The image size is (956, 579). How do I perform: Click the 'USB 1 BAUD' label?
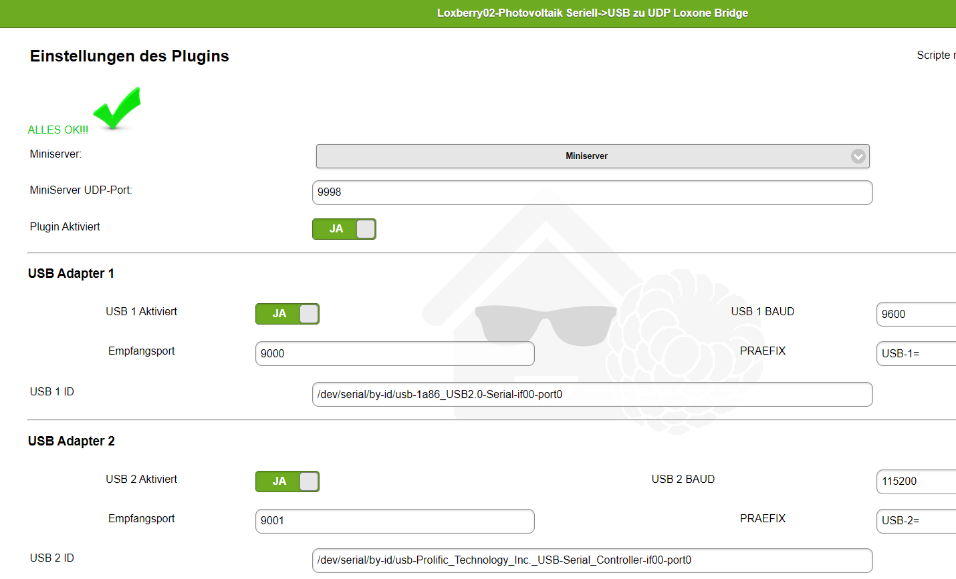pos(763,312)
